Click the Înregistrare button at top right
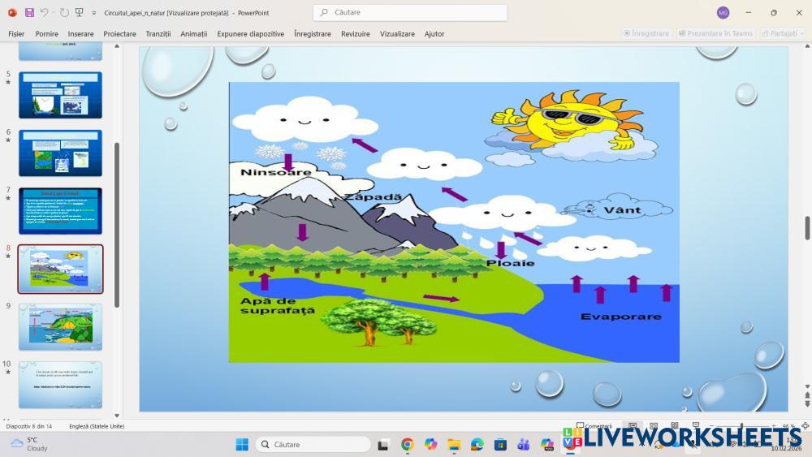The height and width of the screenshot is (457, 812). tap(646, 33)
